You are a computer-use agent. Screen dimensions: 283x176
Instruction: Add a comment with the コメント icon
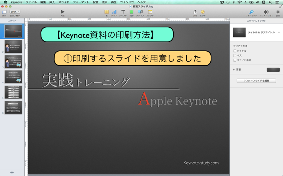click(150, 12)
